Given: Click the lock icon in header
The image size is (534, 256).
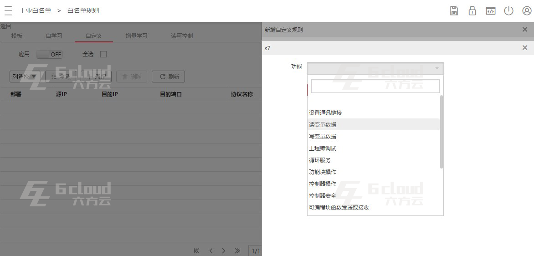Looking at the screenshot, I should click(472, 10).
